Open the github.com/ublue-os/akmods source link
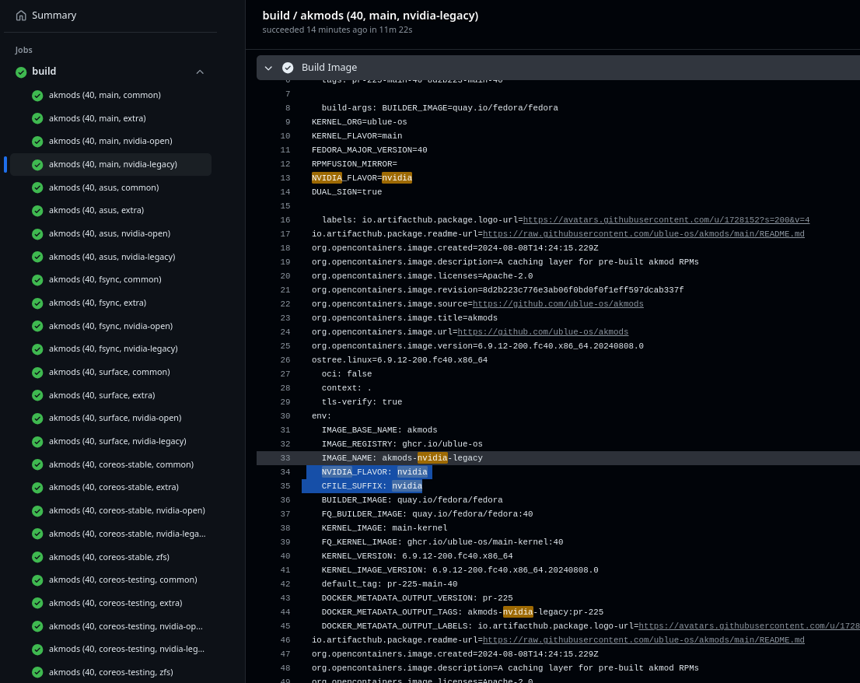The image size is (860, 683). (558, 303)
